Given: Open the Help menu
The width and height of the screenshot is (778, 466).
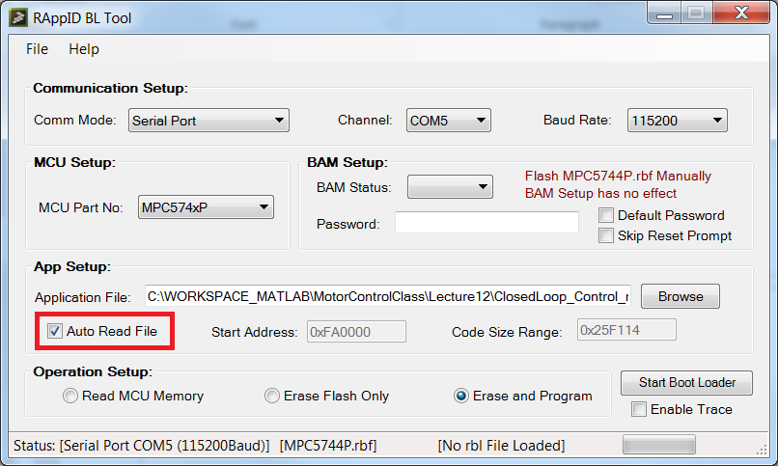Looking at the screenshot, I should click(84, 49).
